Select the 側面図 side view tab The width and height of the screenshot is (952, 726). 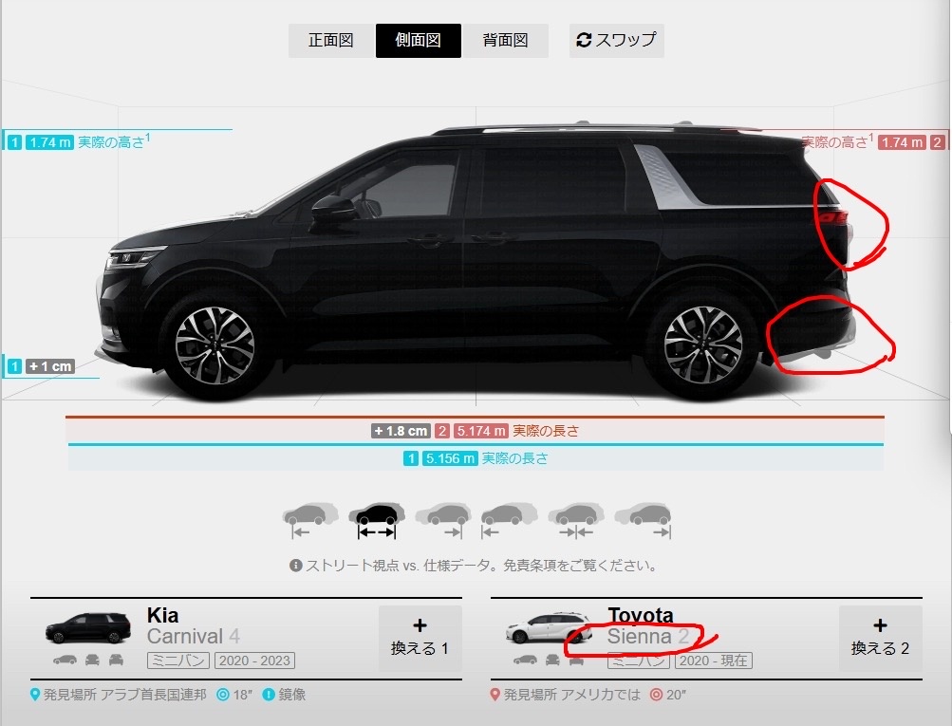point(419,41)
